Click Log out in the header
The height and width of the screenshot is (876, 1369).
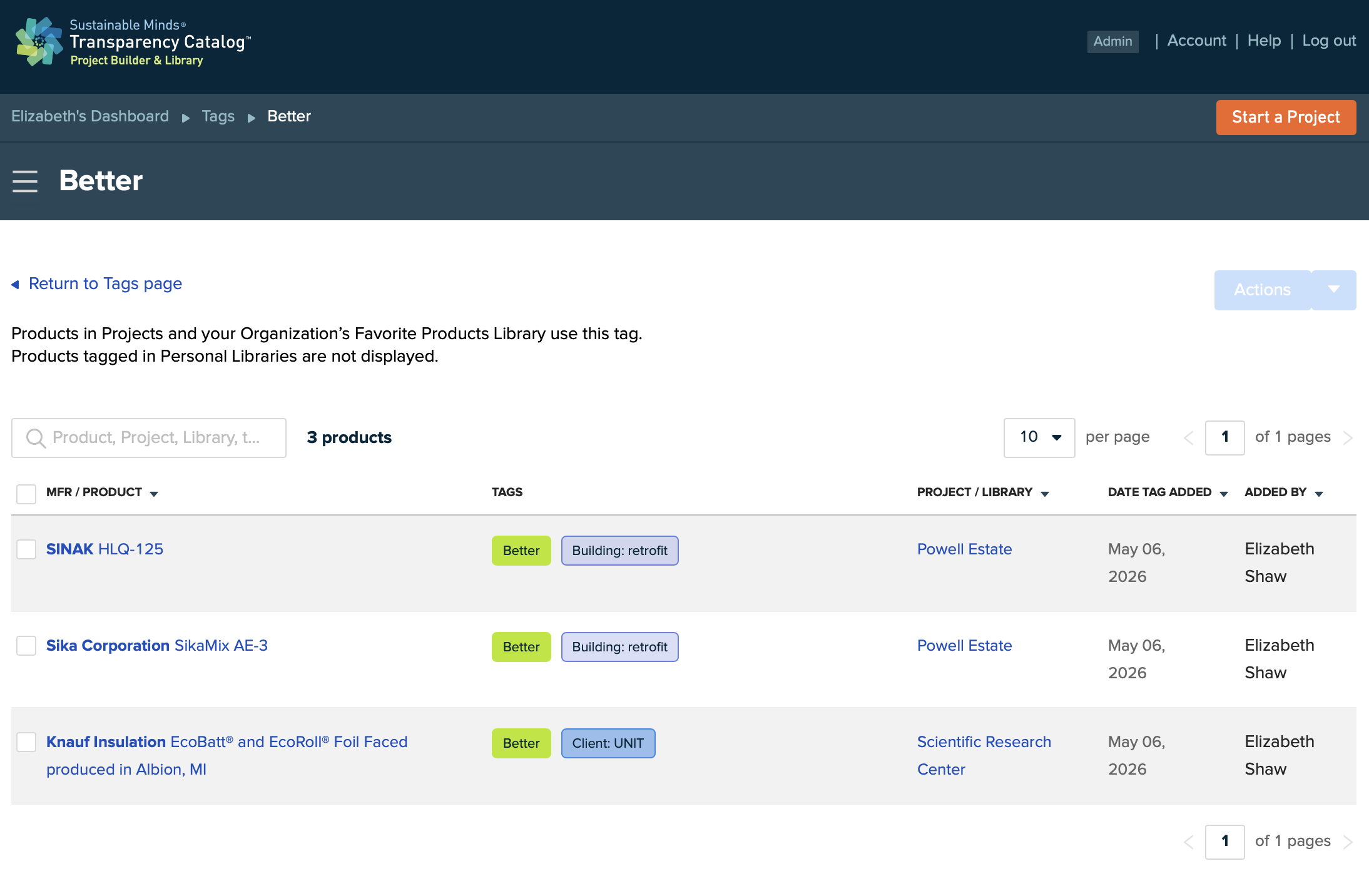(1329, 41)
